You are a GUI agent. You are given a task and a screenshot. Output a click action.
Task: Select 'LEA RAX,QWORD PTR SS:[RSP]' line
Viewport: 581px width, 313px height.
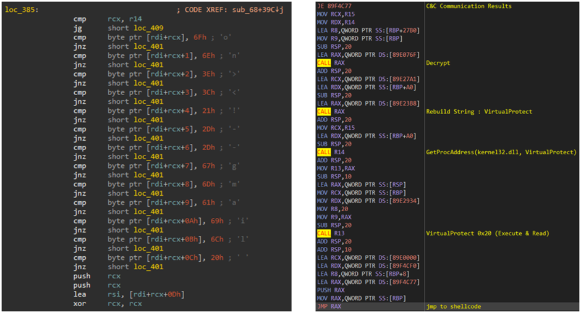pyautogui.click(x=362, y=185)
